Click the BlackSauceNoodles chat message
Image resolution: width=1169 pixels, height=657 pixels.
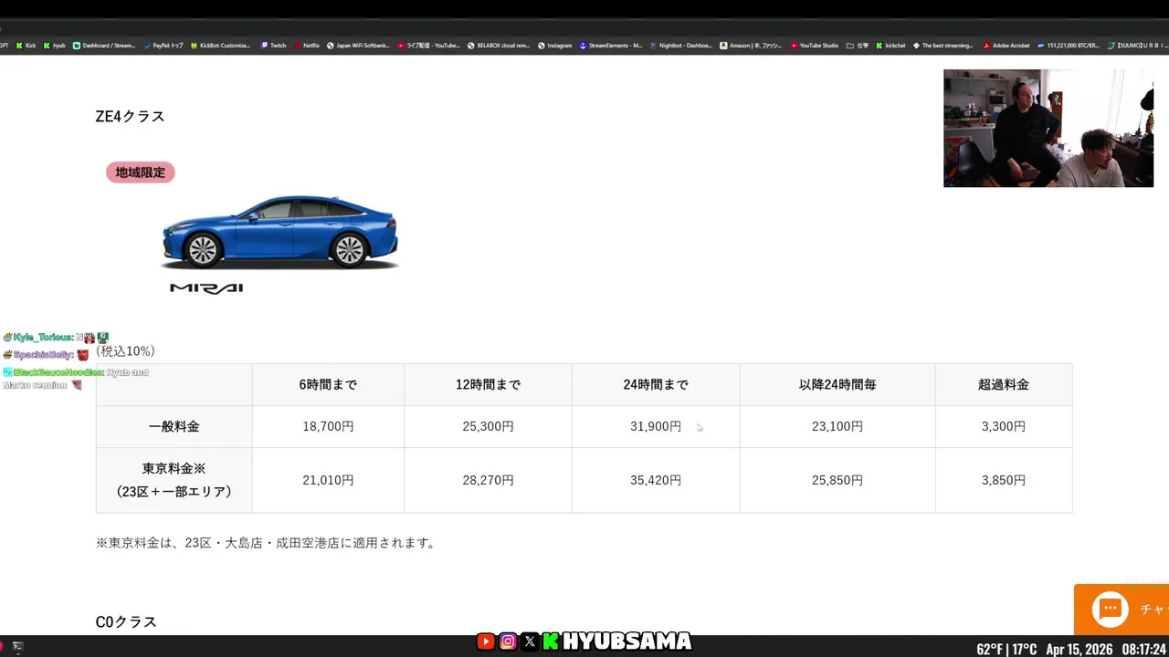coord(76,378)
